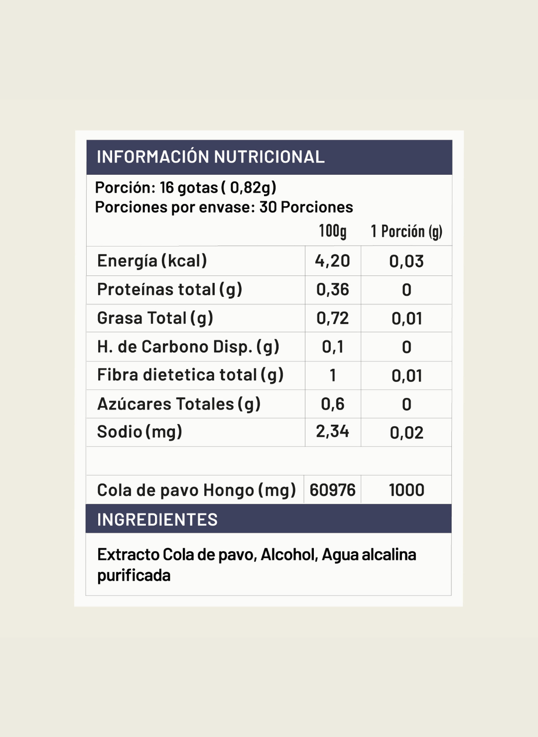Click the 0,36 protein value cell
538x737 pixels.
333,290
